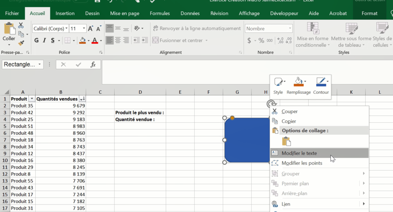393x212 pixels.
Task: Expand the Nombre format dropdown
Action: pos(290,29)
